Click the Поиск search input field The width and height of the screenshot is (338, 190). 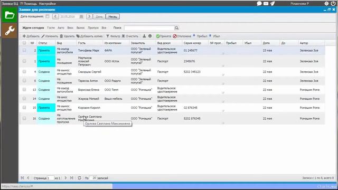[x=149, y=27]
